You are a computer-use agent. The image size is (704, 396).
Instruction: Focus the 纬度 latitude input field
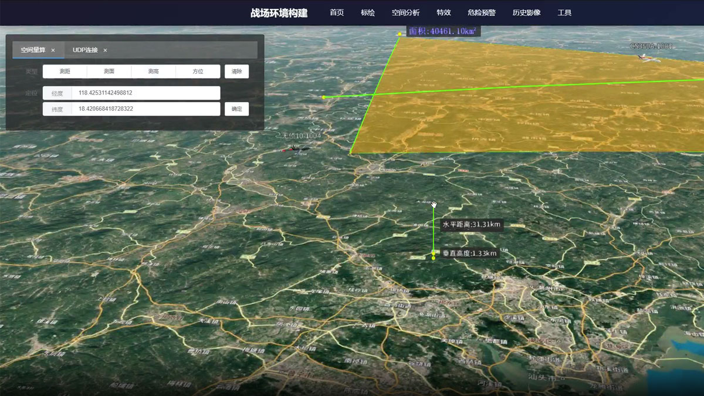(x=145, y=109)
